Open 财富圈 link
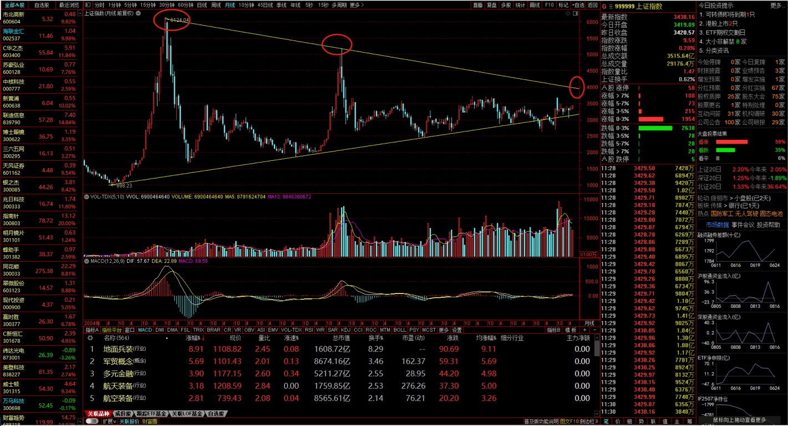 point(150,422)
